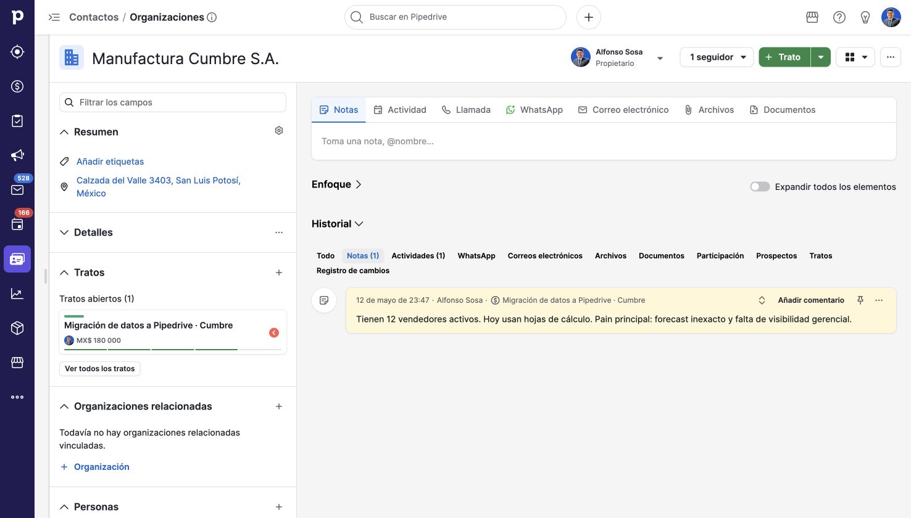The height and width of the screenshot is (518, 911).
Task: Filter history by Prospectos
Action: point(776,256)
